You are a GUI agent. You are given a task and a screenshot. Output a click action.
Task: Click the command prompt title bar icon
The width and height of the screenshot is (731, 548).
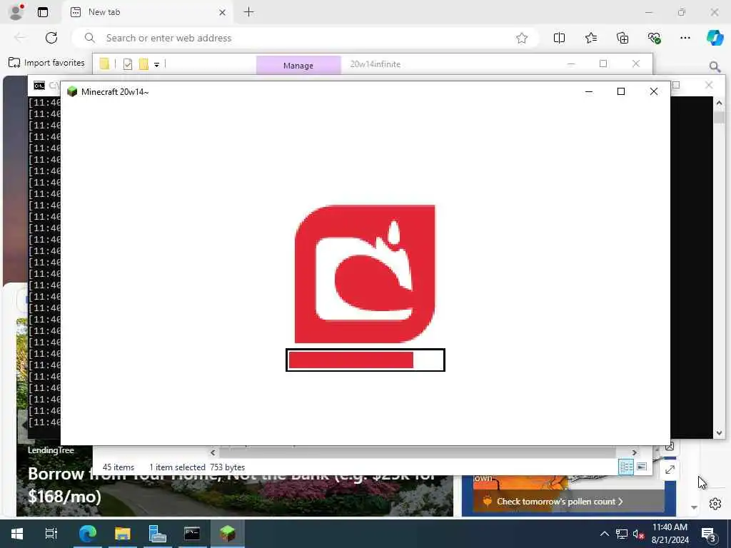(39, 86)
